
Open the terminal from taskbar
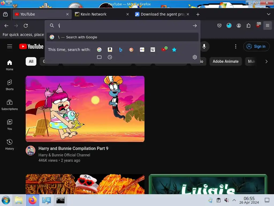pyautogui.click(x=60, y=200)
